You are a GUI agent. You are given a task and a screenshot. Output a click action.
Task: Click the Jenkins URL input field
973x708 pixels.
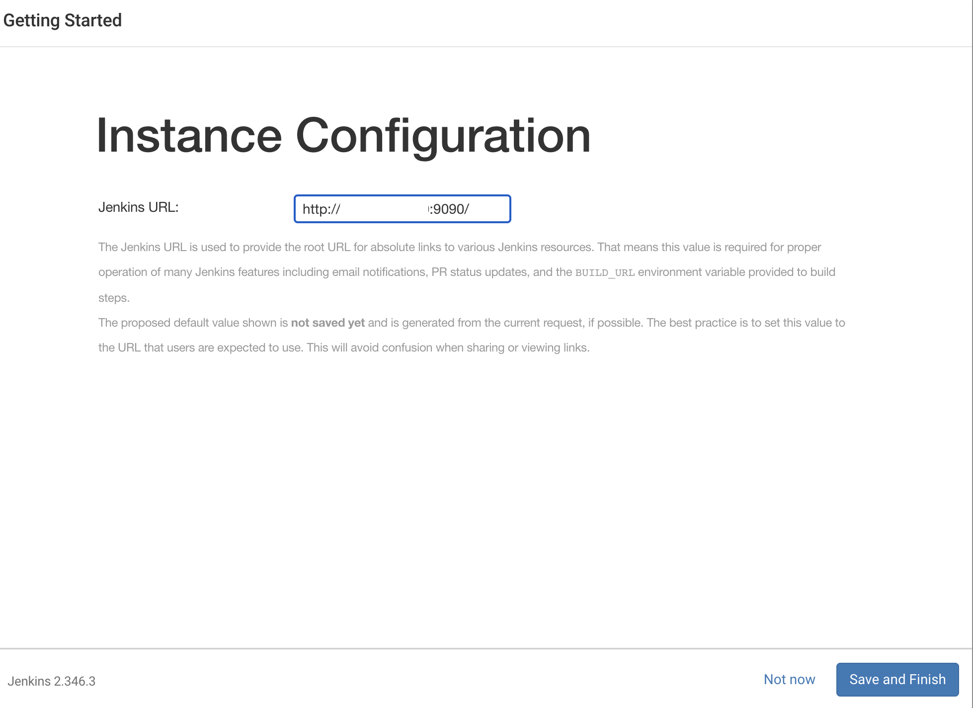[402, 209]
